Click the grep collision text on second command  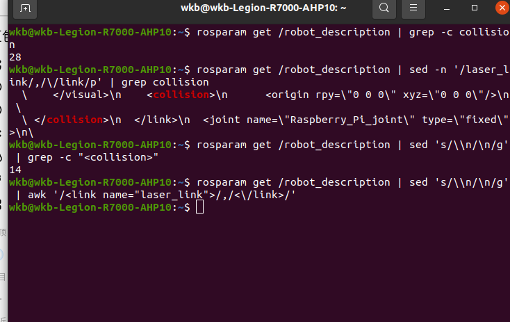(165, 82)
